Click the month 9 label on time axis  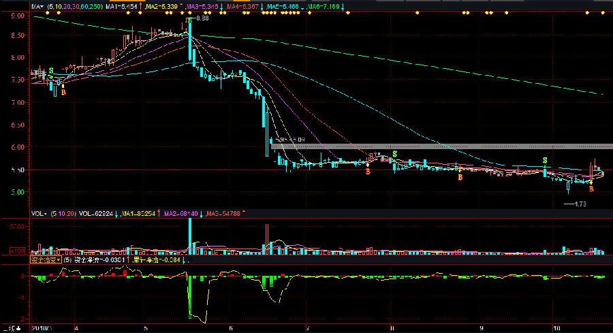(481, 328)
